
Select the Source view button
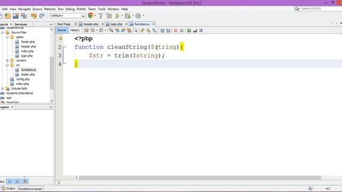pyautogui.click(x=62, y=30)
